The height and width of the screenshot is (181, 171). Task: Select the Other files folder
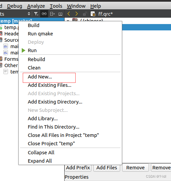pyautogui.click(x=9, y=65)
